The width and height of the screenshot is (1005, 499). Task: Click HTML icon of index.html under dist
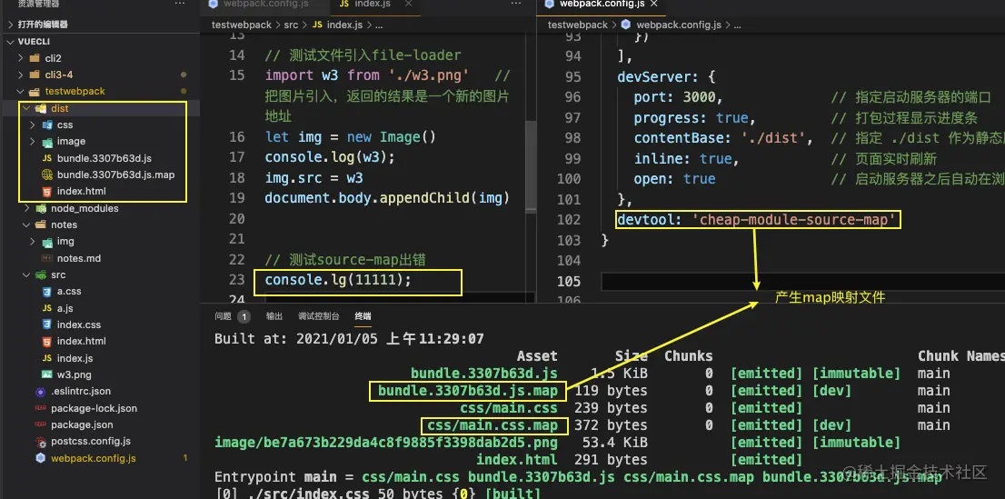pyautogui.click(x=46, y=191)
